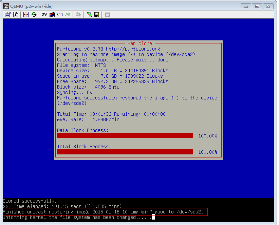Show connection info via the 'i' icon
This screenshot has width=279, height=225.
click(16, 14)
